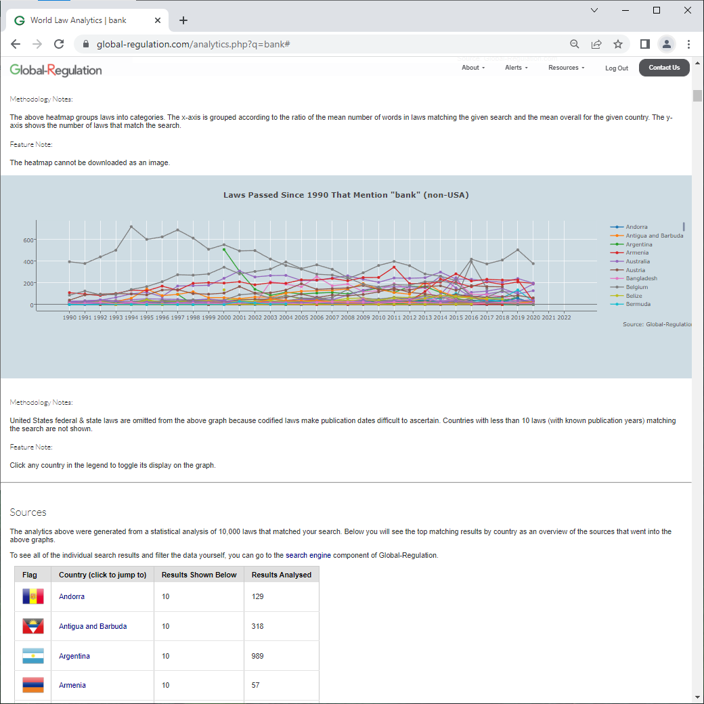Viewport: 704px width, 704px height.
Task: Toggle Belgium series in legend
Action: (x=629, y=287)
